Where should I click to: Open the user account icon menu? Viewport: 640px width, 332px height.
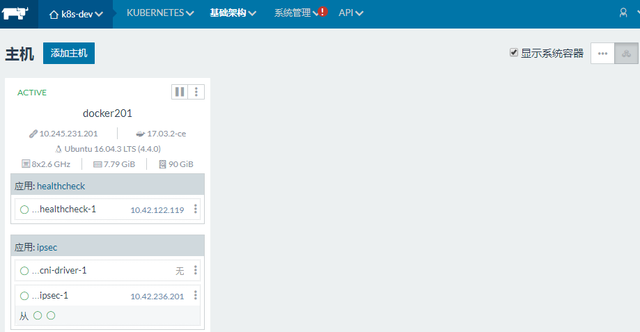(x=623, y=13)
